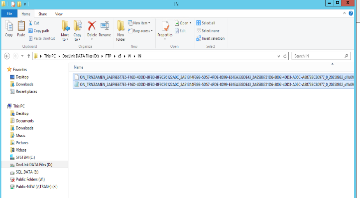Click Copy path in Clipboard group
The image size is (360, 198).
pos(39,31)
